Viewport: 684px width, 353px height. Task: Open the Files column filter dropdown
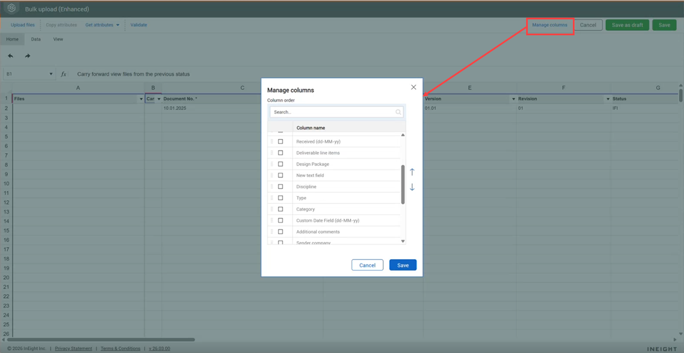click(141, 99)
